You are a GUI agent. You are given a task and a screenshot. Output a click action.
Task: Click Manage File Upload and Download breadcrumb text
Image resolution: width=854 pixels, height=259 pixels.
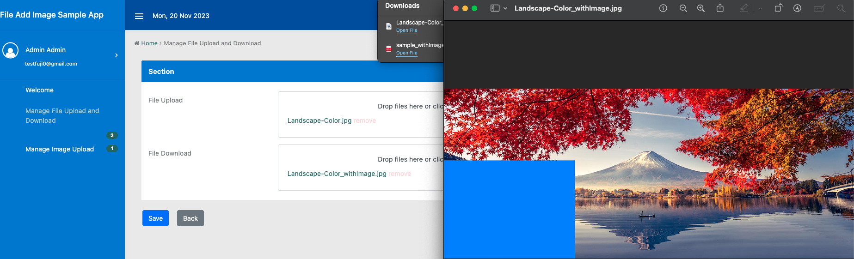click(212, 43)
